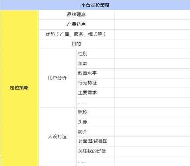Click the empty value cell beside 品牌理念
Viewport: 190px width, 166px height.
pos(152,15)
